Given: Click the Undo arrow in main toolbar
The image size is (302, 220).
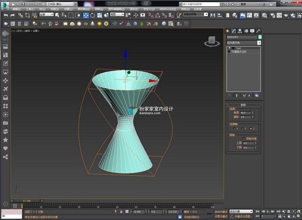Looking at the screenshot, I should coord(6,15).
